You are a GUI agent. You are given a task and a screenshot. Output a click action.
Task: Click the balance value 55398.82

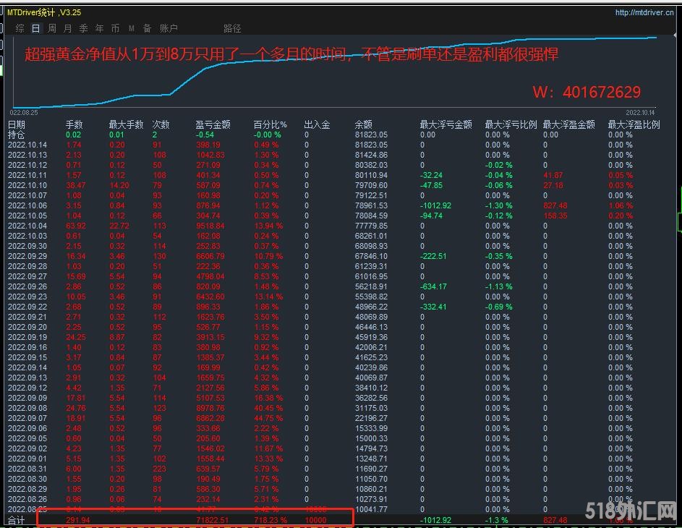pyautogui.click(x=371, y=297)
